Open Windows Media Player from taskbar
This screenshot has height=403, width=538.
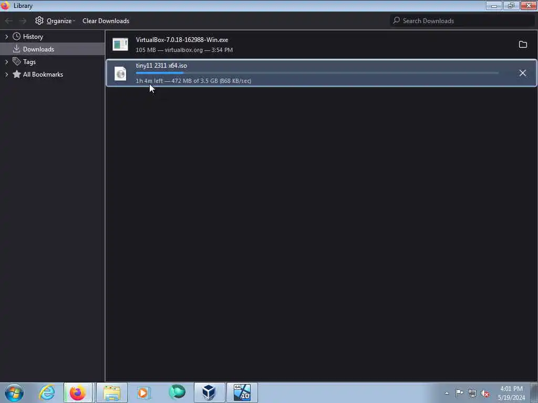click(143, 393)
